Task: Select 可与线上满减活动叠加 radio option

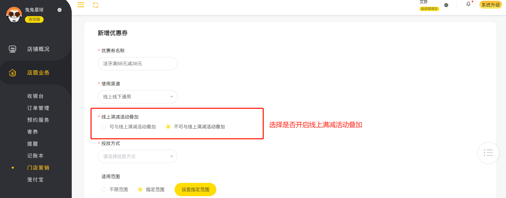Action: [x=104, y=127]
